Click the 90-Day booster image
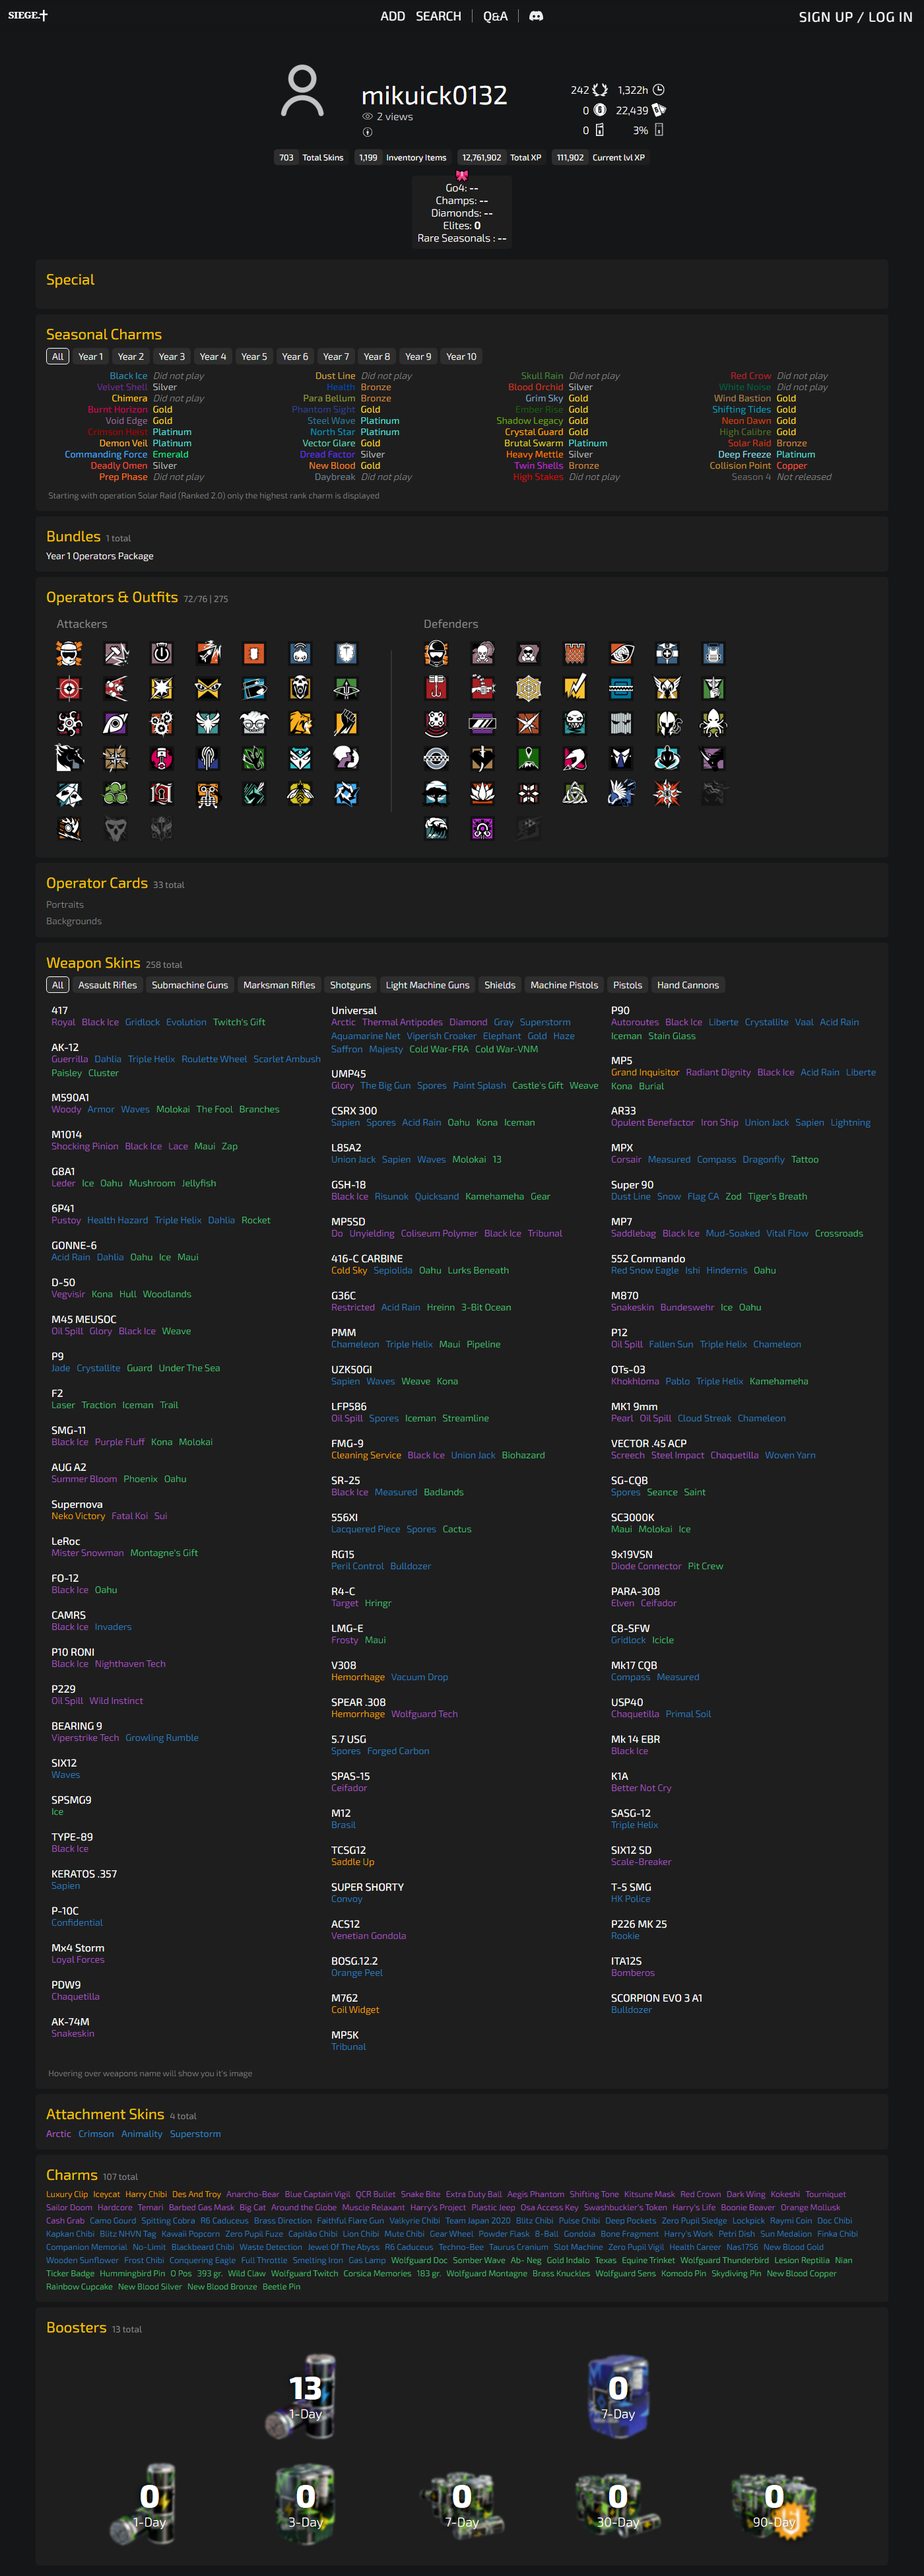 (774, 2504)
